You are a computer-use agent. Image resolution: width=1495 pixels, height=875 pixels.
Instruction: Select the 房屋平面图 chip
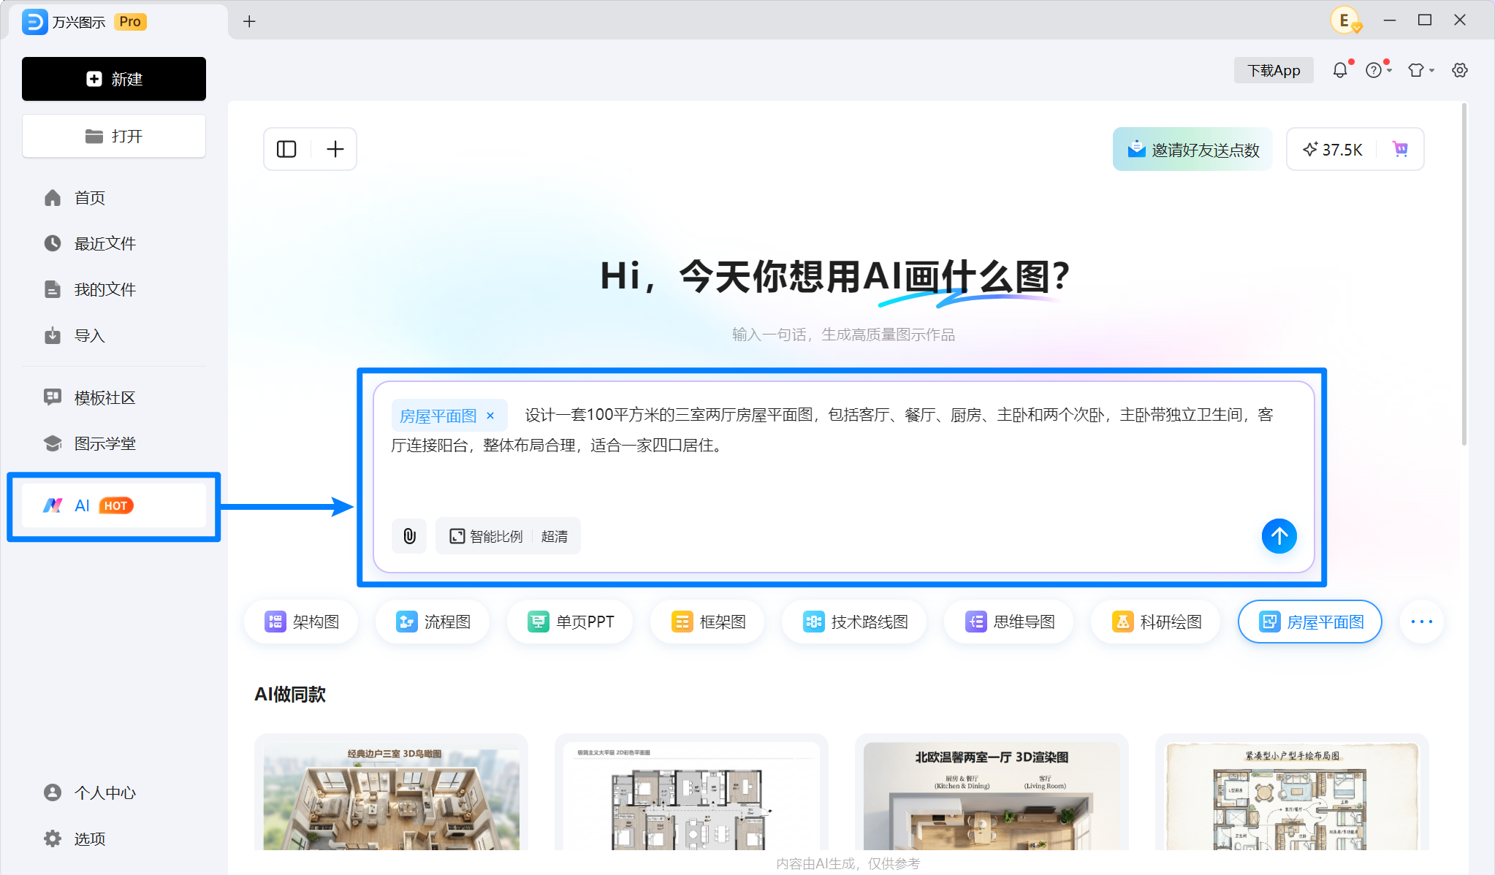(1310, 622)
